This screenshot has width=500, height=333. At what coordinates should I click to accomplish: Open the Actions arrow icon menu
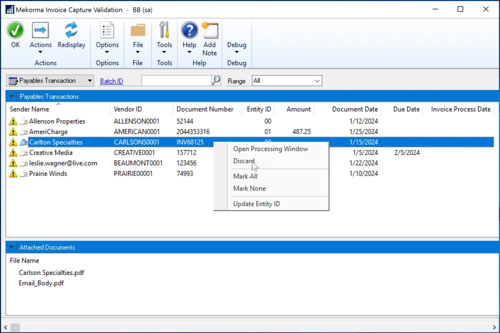point(40,30)
